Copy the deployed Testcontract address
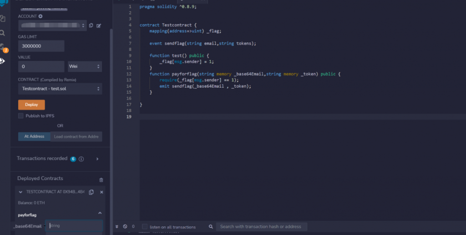Image resolution: width=466 pixels, height=235 pixels. pyautogui.click(x=91, y=192)
